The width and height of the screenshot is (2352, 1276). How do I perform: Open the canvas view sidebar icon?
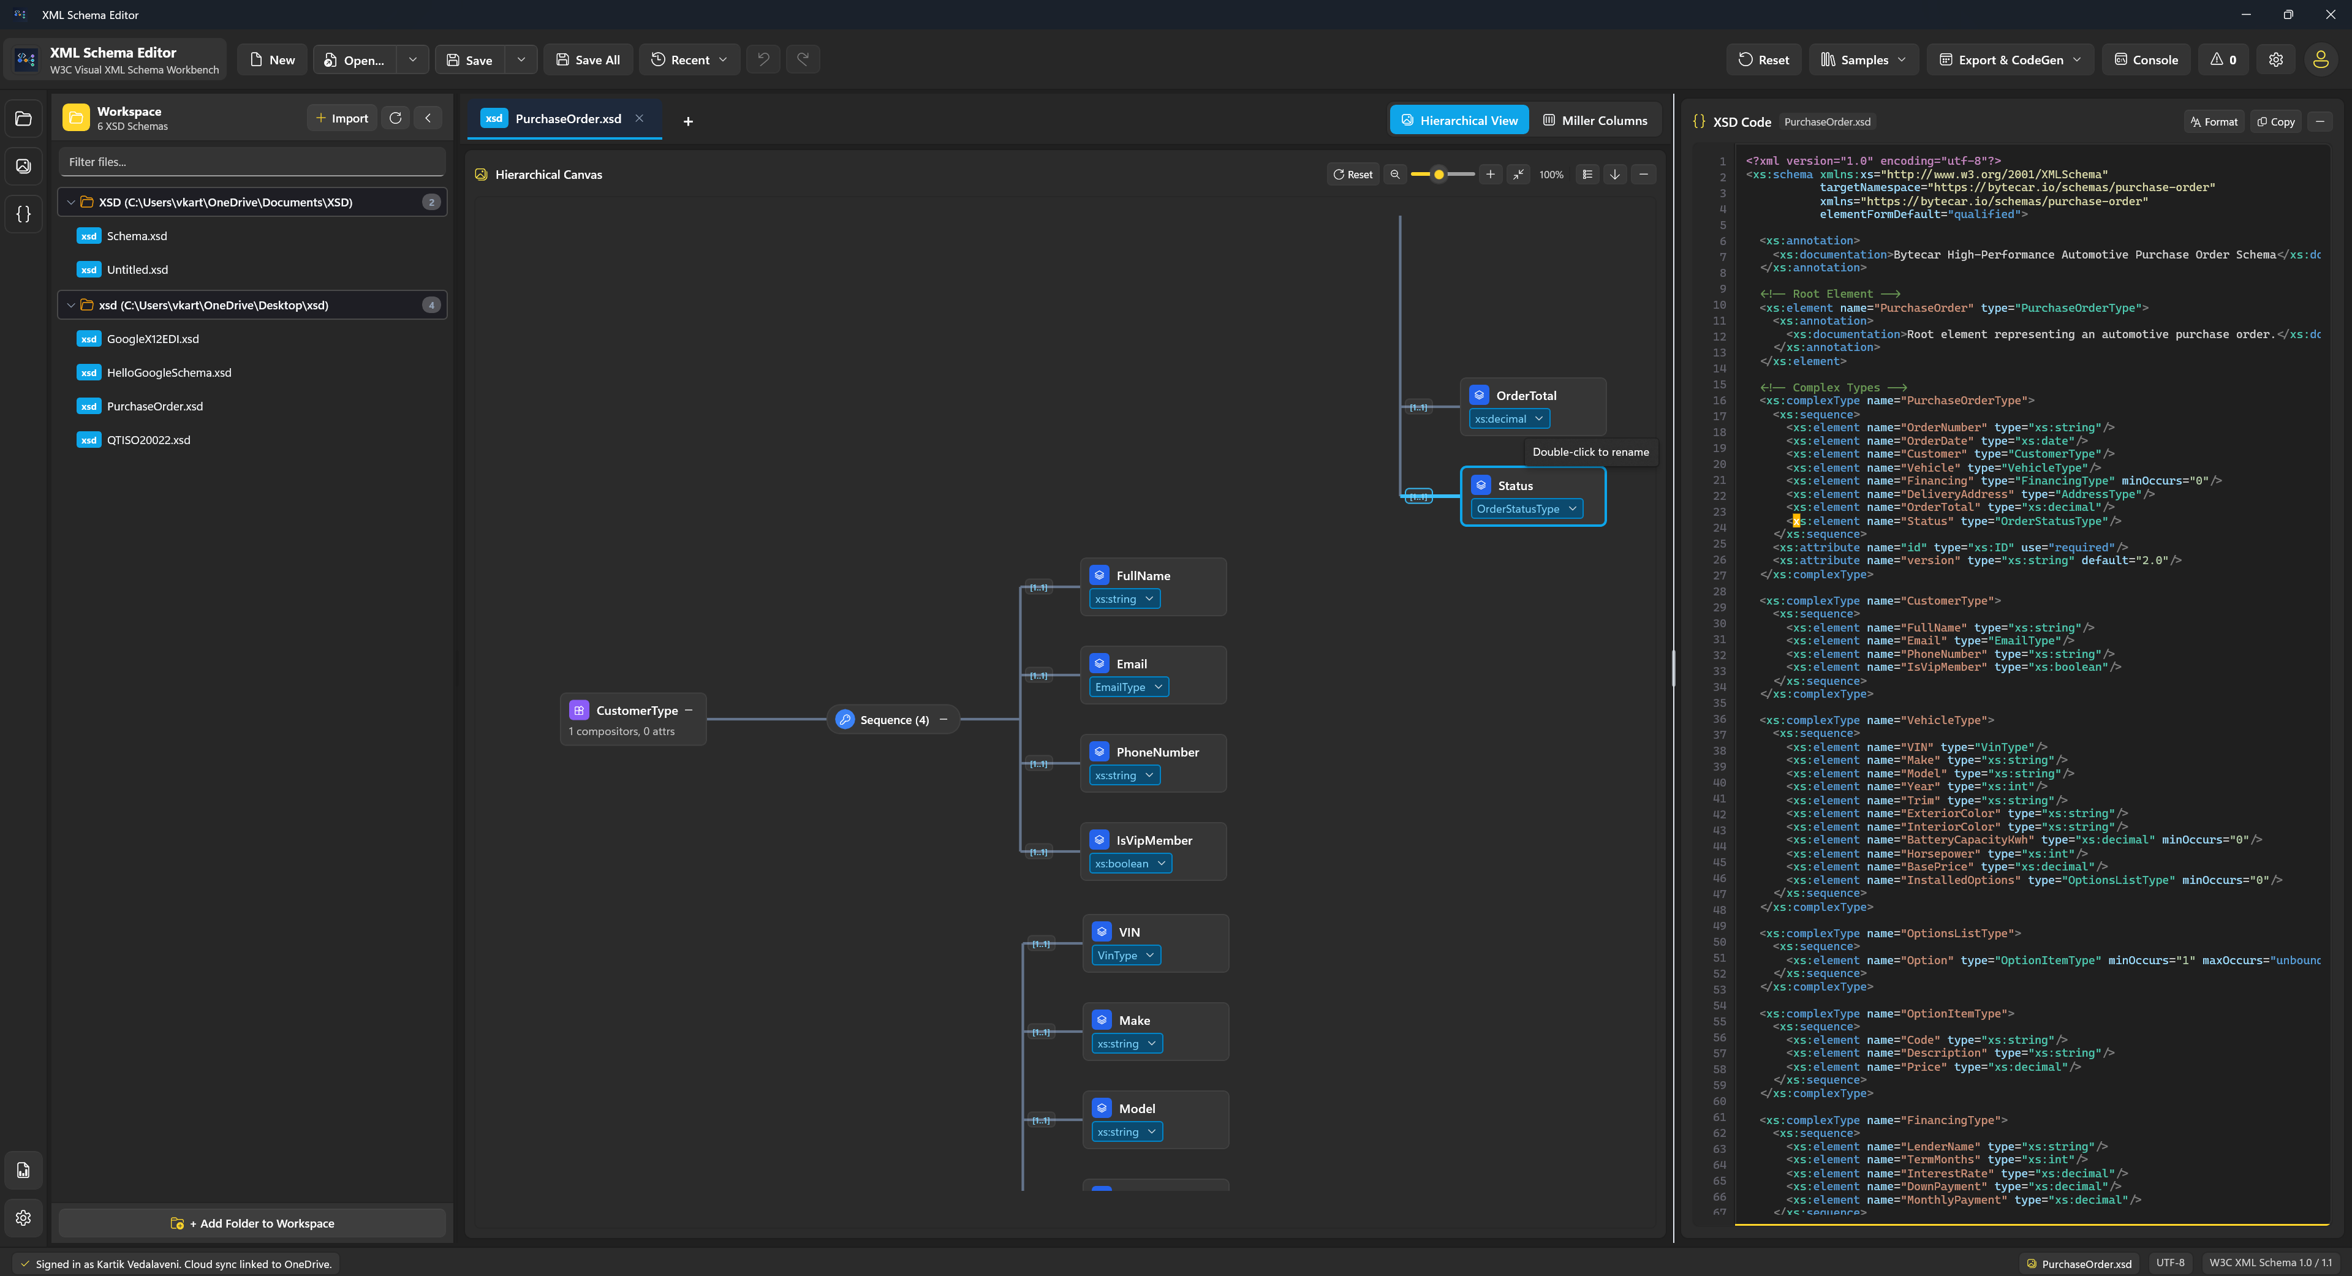point(24,166)
